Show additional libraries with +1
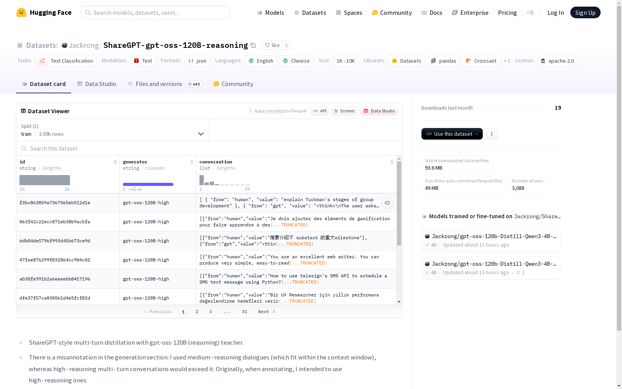The height and width of the screenshot is (389, 622). click(x=507, y=61)
